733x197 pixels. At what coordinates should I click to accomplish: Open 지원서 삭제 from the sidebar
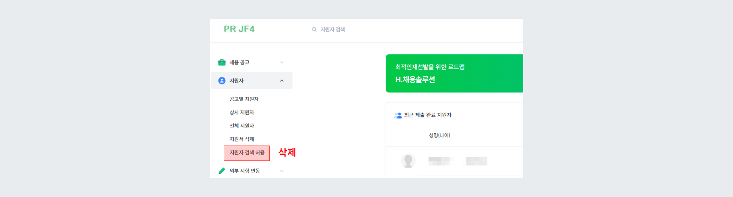coord(241,139)
